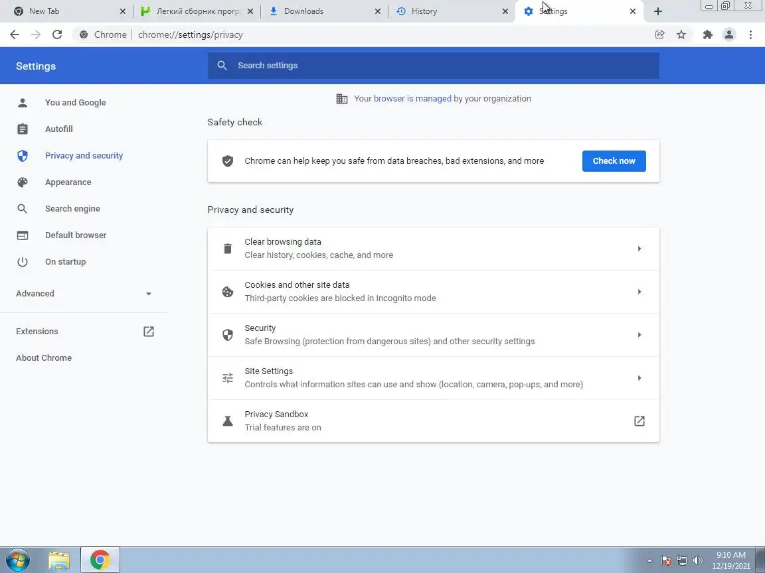Click Chrome icon in the taskbar

coord(100,560)
